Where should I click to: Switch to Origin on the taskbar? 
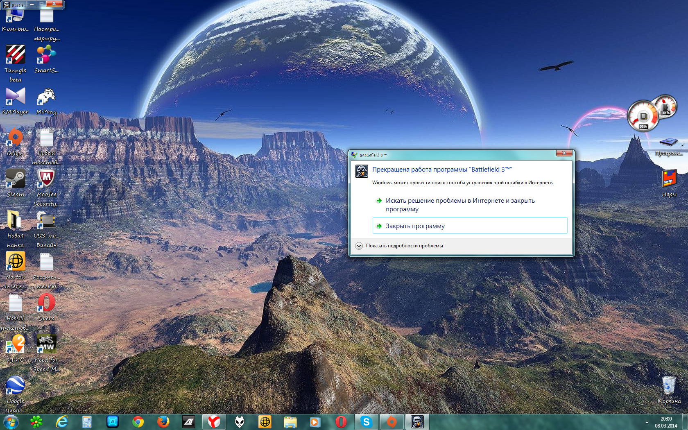point(392,421)
